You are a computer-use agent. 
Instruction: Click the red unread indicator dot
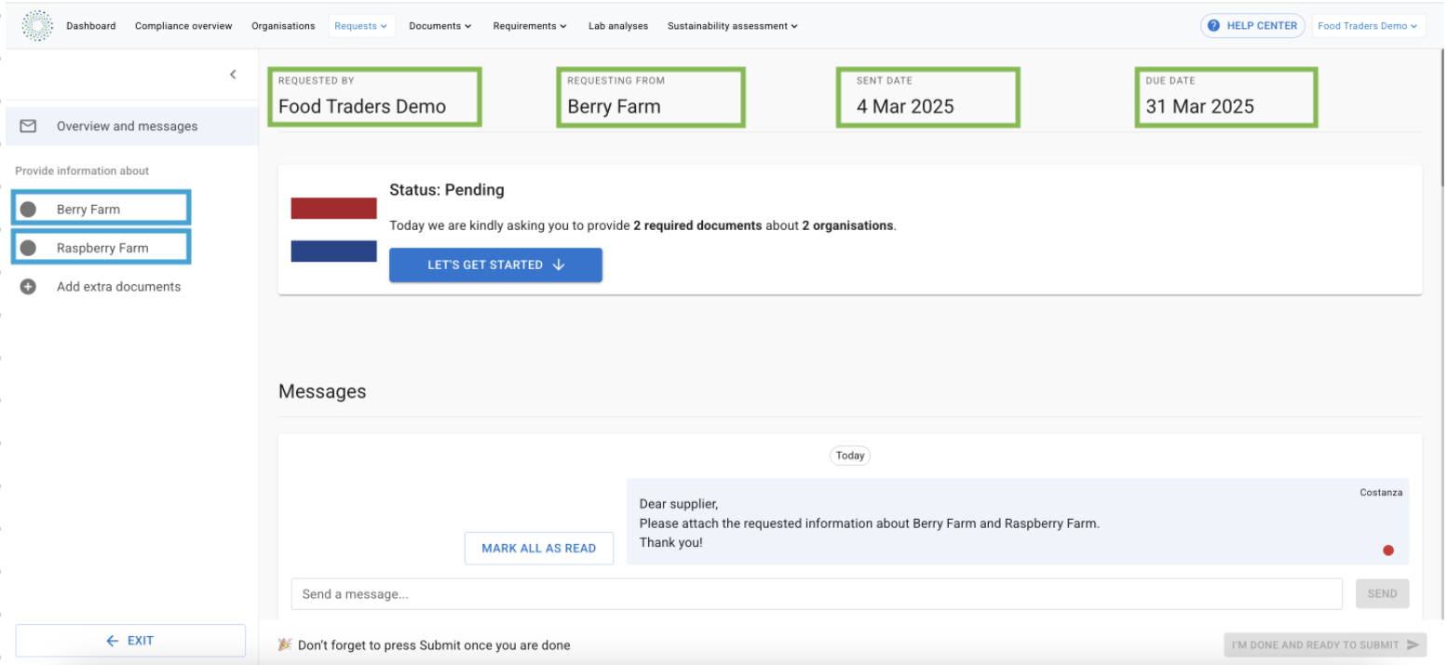click(1388, 550)
